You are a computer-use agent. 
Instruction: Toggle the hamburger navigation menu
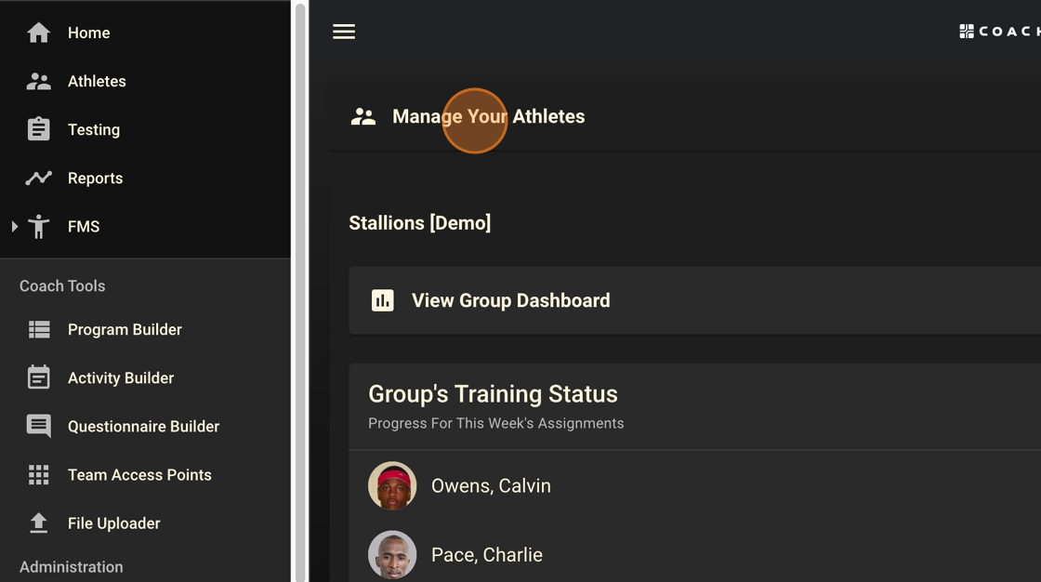[x=344, y=31]
